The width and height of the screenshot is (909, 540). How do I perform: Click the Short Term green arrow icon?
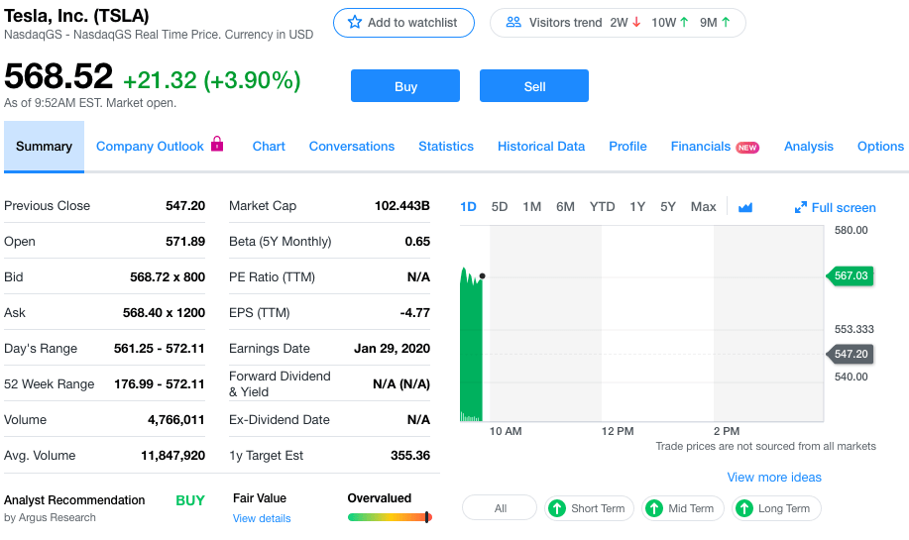(557, 508)
